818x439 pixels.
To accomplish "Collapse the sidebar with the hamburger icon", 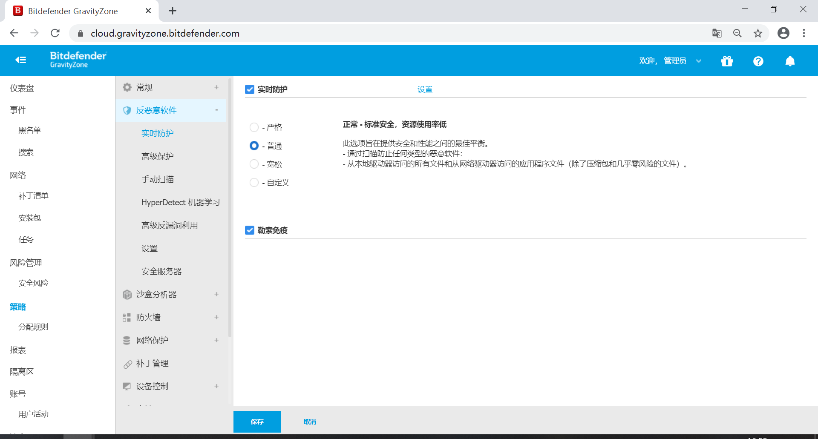I will pos(21,60).
